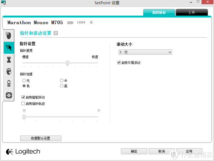
Task: Select the pointer and scrolling sidebar icon
Action: [x=9, y=48]
